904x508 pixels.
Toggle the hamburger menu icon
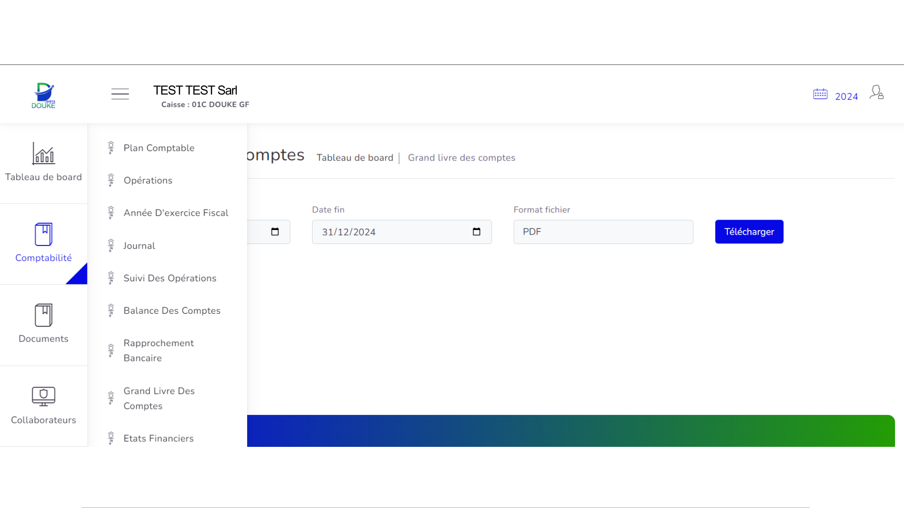pyautogui.click(x=120, y=94)
